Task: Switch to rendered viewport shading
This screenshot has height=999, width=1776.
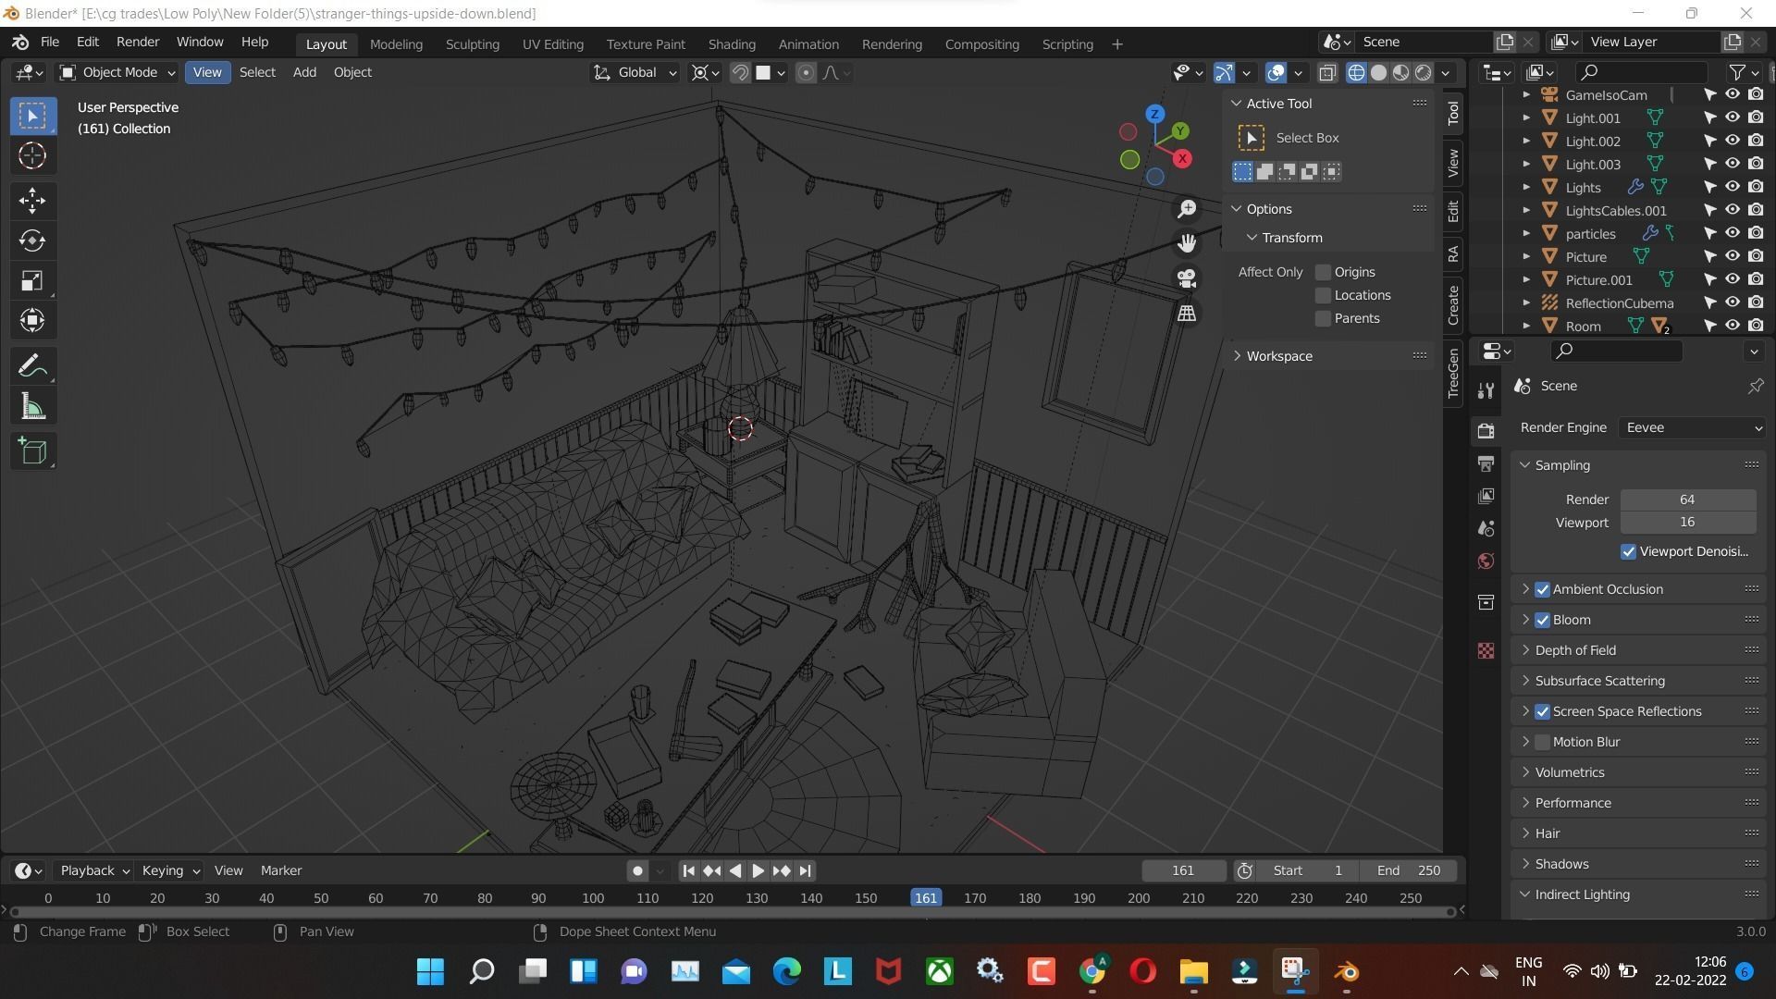Action: tap(1424, 72)
